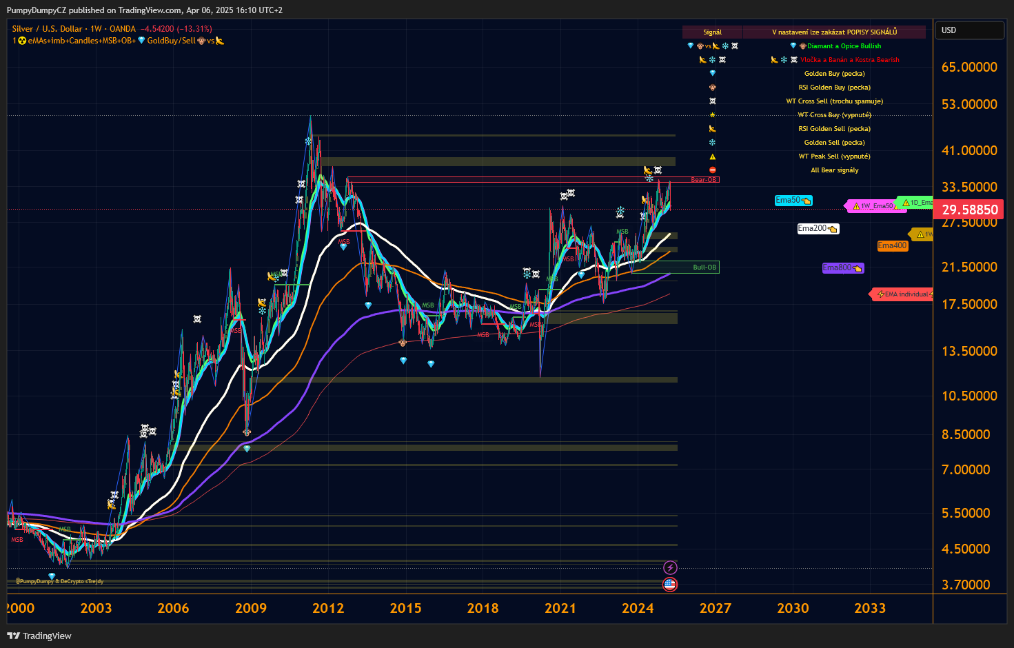The height and width of the screenshot is (648, 1014).
Task: Click the TradingView logo at bottom
Action: point(39,636)
